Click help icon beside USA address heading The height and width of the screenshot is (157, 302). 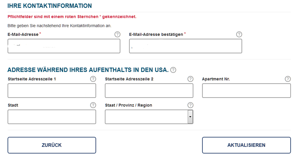coord(173,70)
